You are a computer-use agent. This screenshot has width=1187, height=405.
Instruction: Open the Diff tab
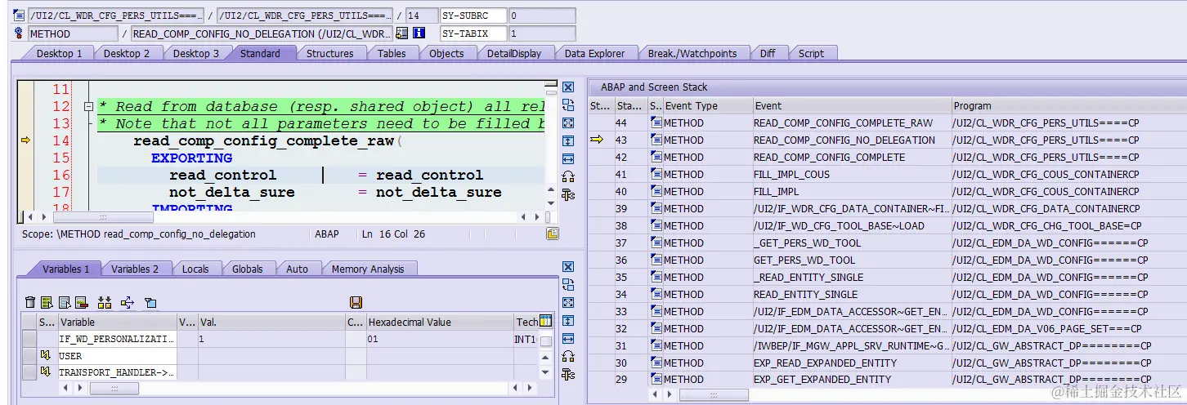768,53
